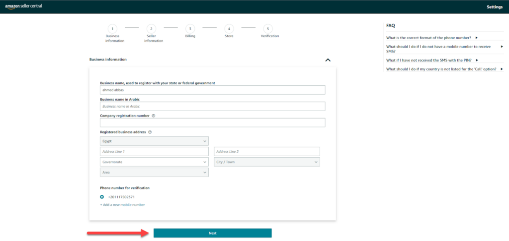
Task: Click the Business name in Arabic field
Action: point(213,106)
